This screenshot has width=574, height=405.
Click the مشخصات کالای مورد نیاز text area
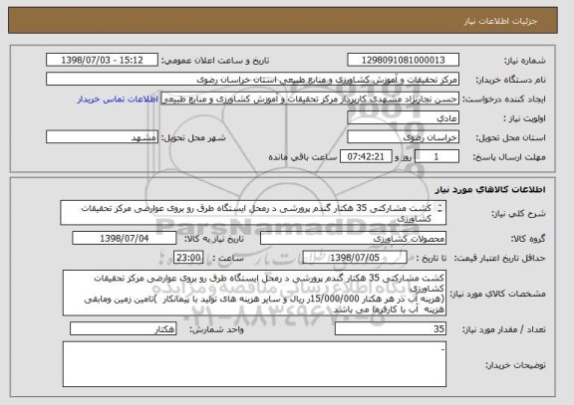point(254,294)
